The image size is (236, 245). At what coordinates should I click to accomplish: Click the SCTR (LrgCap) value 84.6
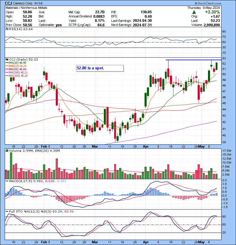(x=101, y=25)
